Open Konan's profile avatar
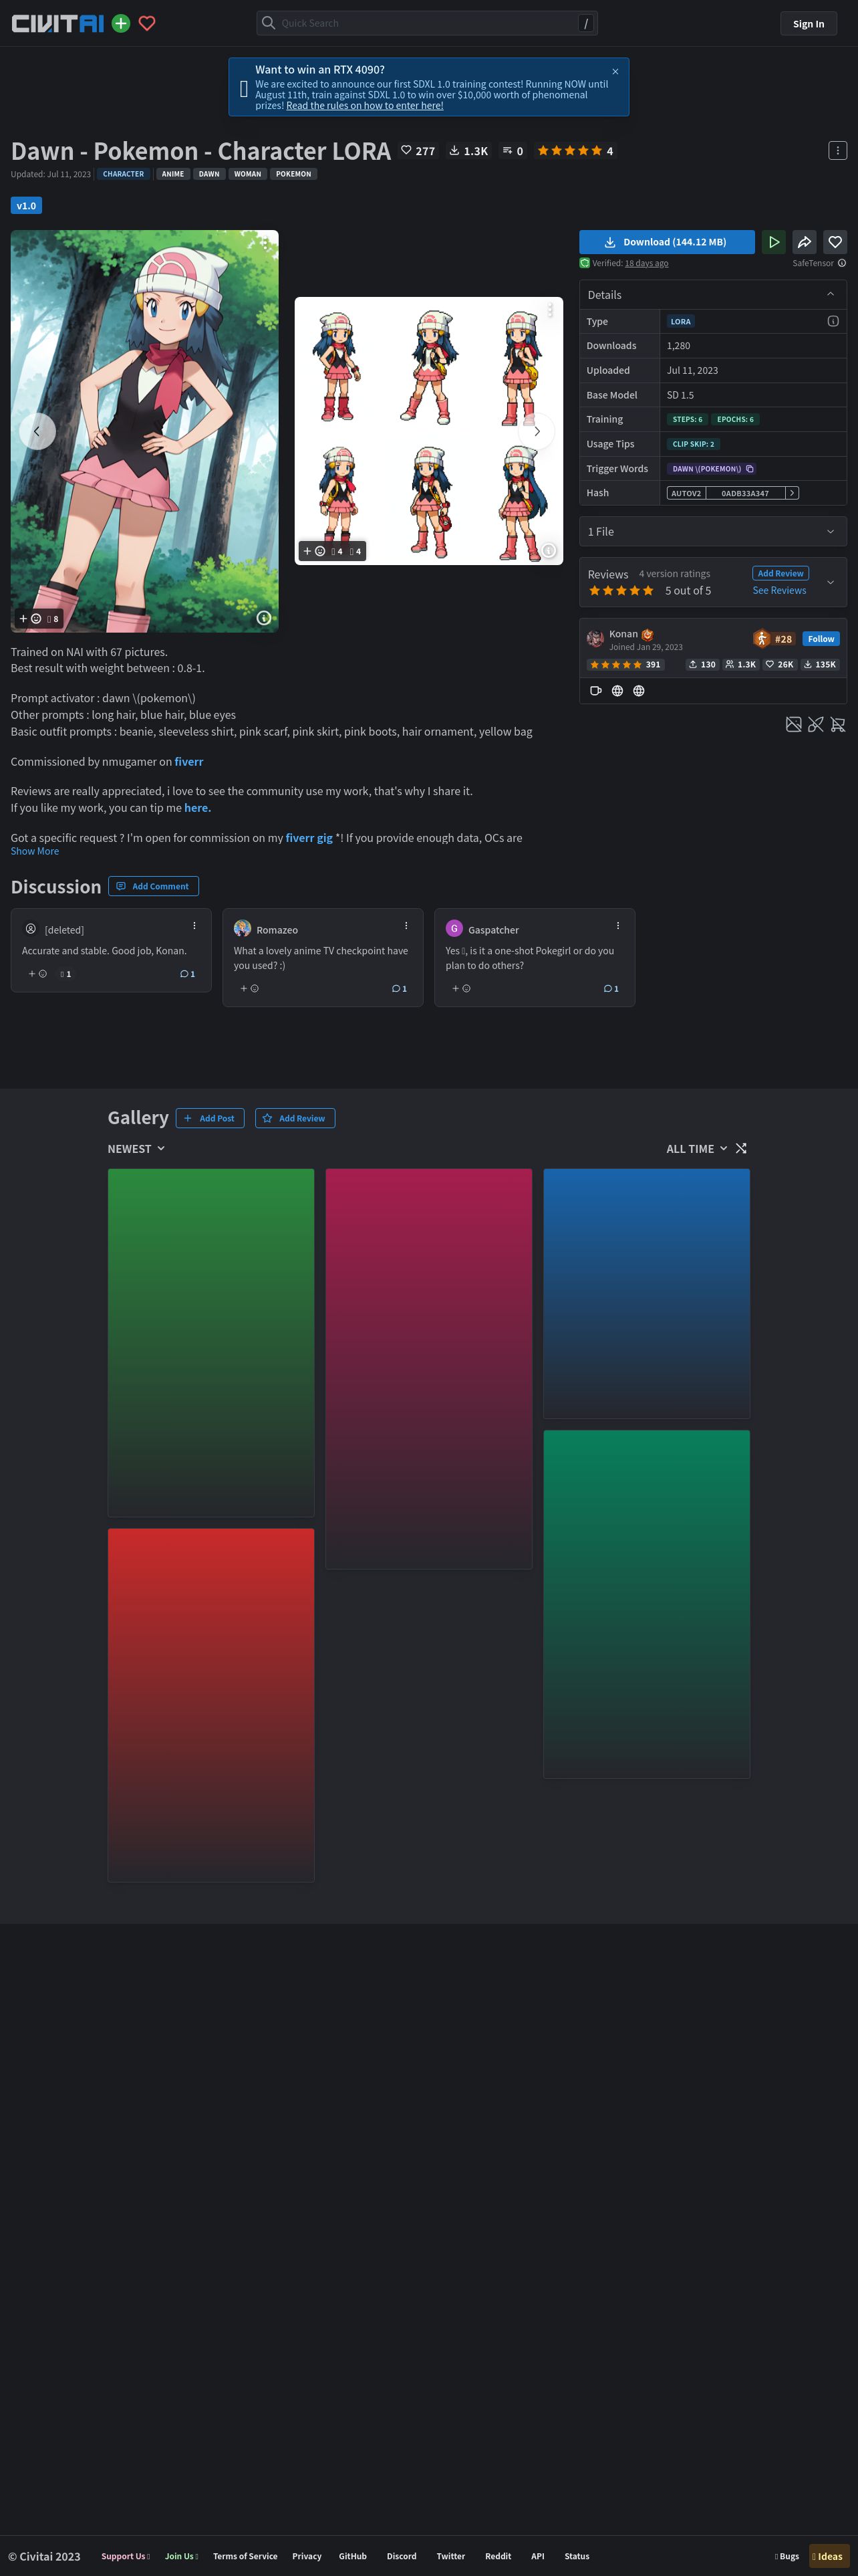 point(595,639)
